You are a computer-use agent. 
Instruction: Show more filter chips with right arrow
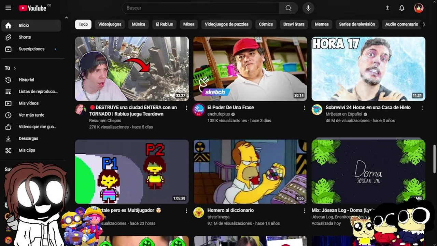(x=424, y=24)
